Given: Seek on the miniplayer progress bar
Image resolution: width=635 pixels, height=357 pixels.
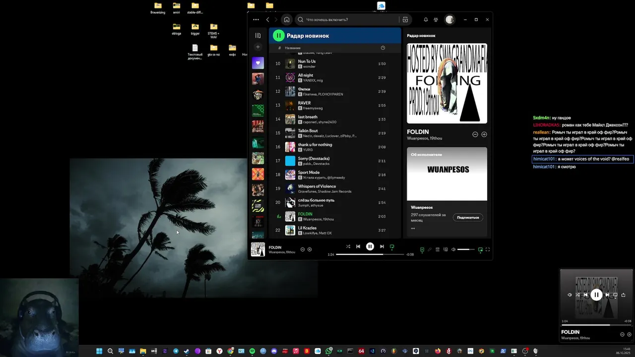Looking at the screenshot, I should pos(596,325).
